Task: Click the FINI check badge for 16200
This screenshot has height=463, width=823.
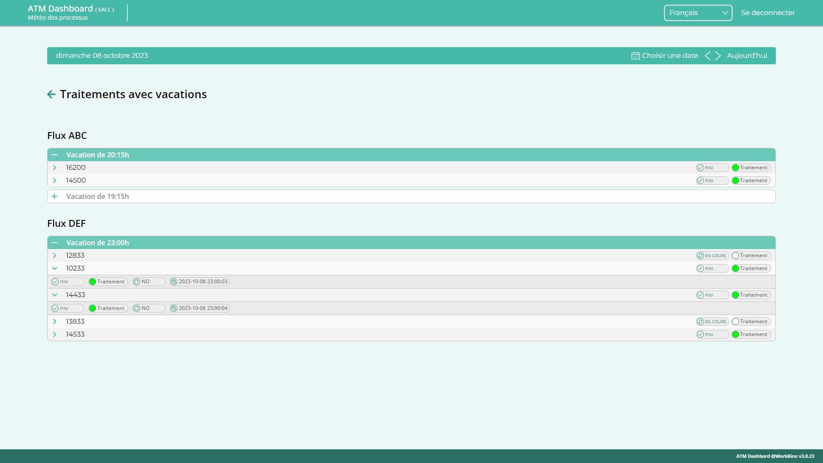Action: 712,168
